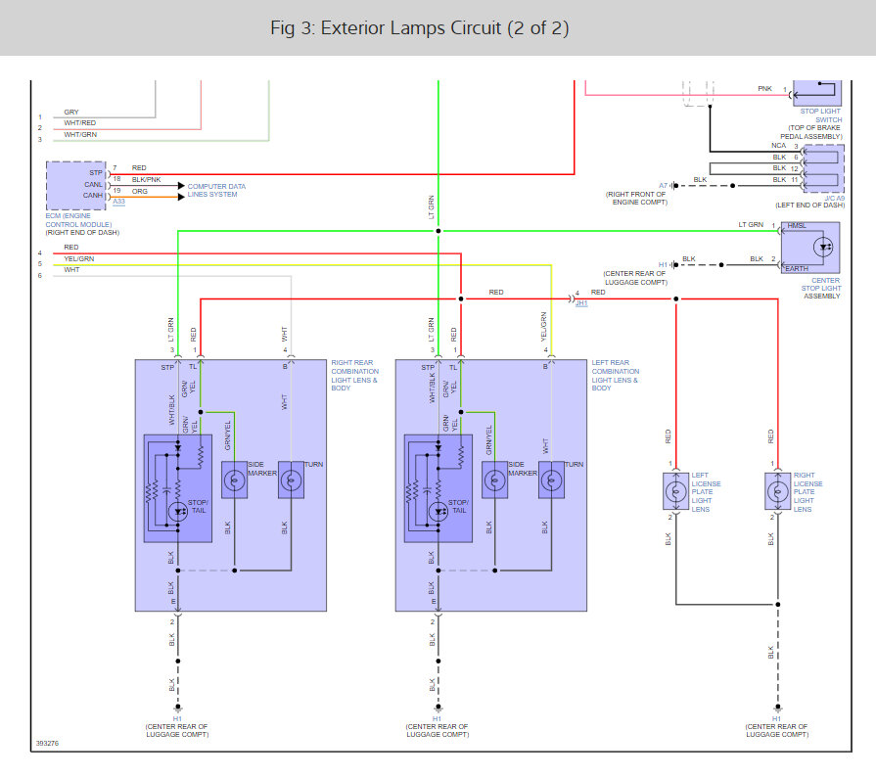Select the Left License Plate Light Lens label

tap(706, 492)
